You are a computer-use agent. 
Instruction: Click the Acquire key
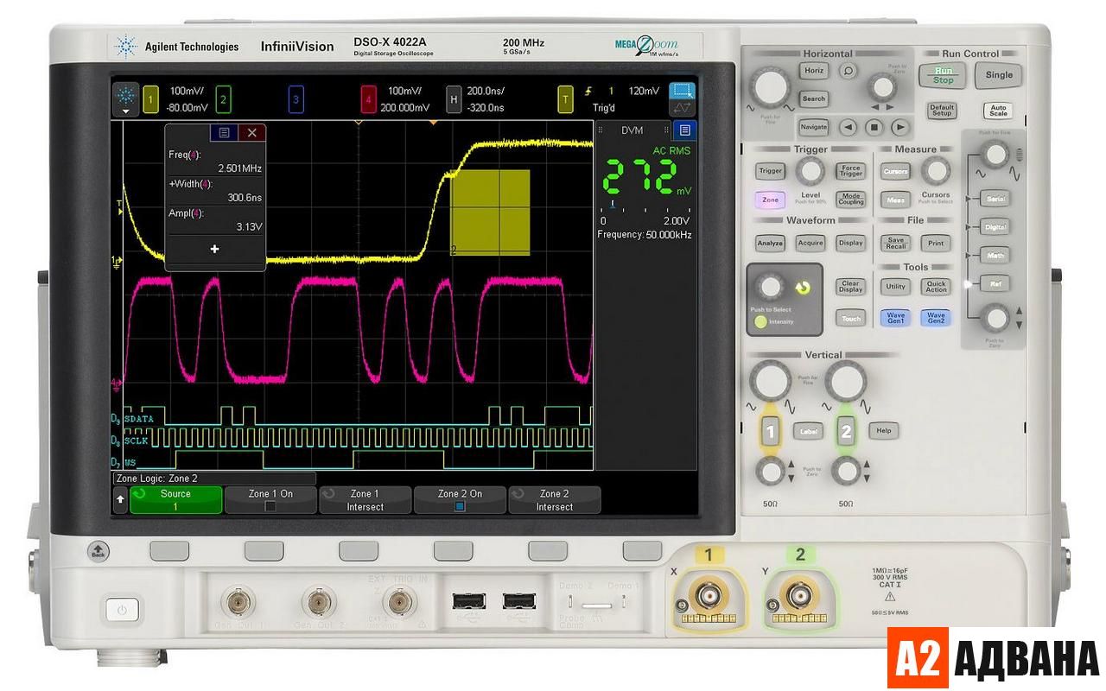point(810,244)
